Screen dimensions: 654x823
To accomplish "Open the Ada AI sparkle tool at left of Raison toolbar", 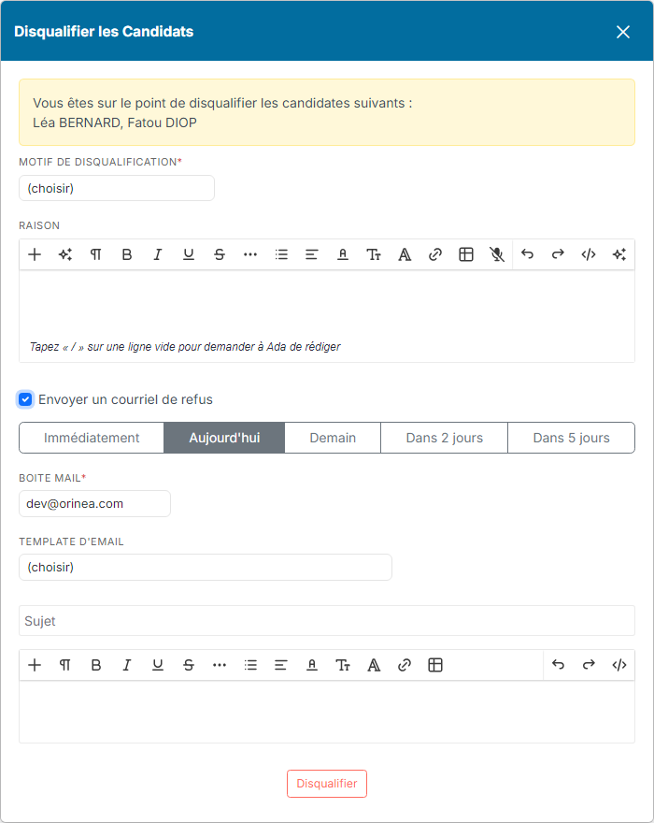I will 65,254.
